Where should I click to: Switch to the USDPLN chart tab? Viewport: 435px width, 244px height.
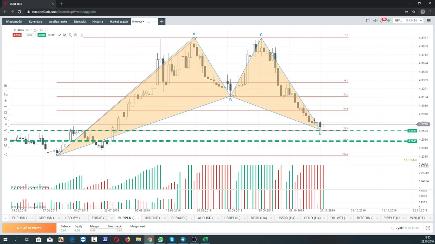[233, 218]
